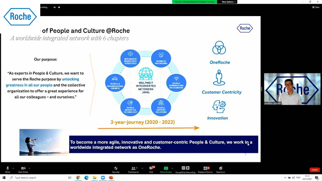Click 'unlocking greatness in all our people' text
Image resolution: width=322 pixels, height=181 pixels.
click(43, 82)
